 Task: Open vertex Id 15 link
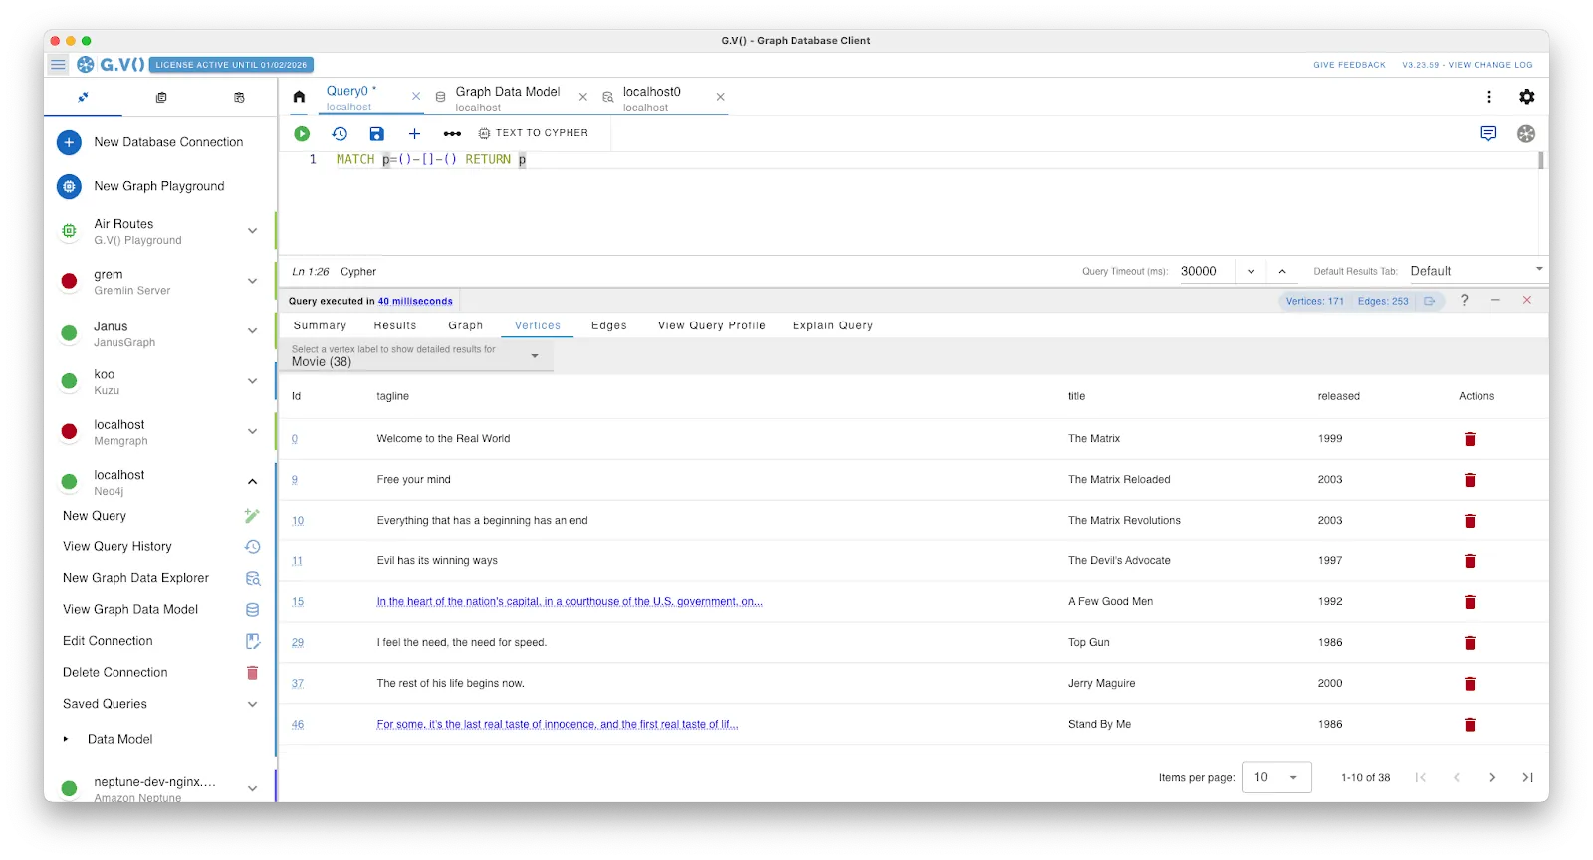tap(298, 602)
